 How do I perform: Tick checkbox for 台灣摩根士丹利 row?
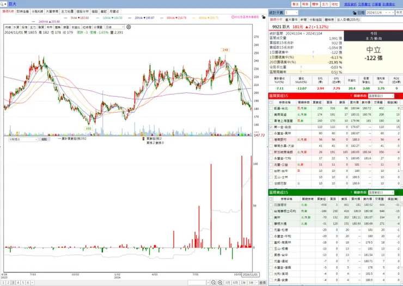click(271, 211)
